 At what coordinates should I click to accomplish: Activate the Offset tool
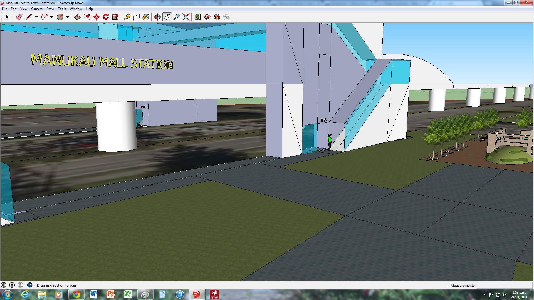point(87,17)
